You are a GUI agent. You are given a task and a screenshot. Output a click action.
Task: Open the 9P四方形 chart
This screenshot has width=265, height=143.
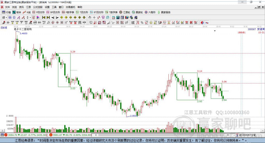pyautogui.click(x=53, y=12)
